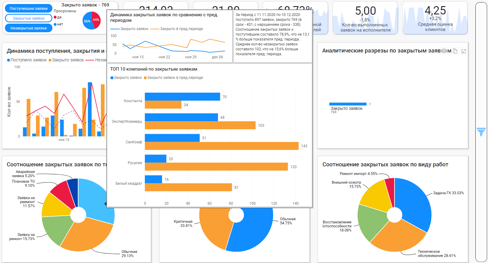488x263 pixels.
Task: Expand Закрыто заявок node with plus icon
Action: coord(370,104)
